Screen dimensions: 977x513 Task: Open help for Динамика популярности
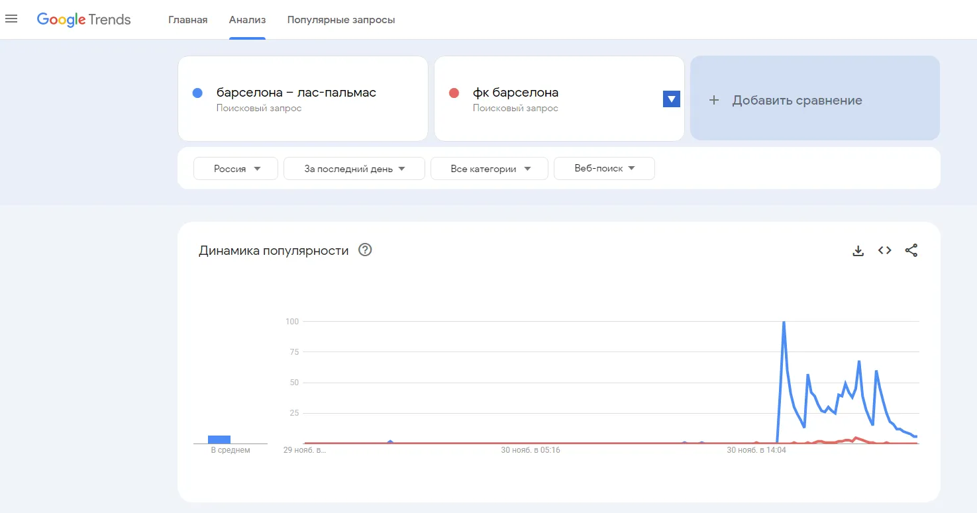pyautogui.click(x=365, y=250)
